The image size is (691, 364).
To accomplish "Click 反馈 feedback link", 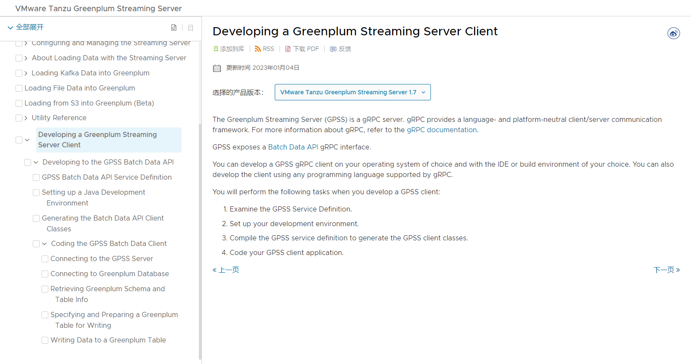I will [x=345, y=49].
